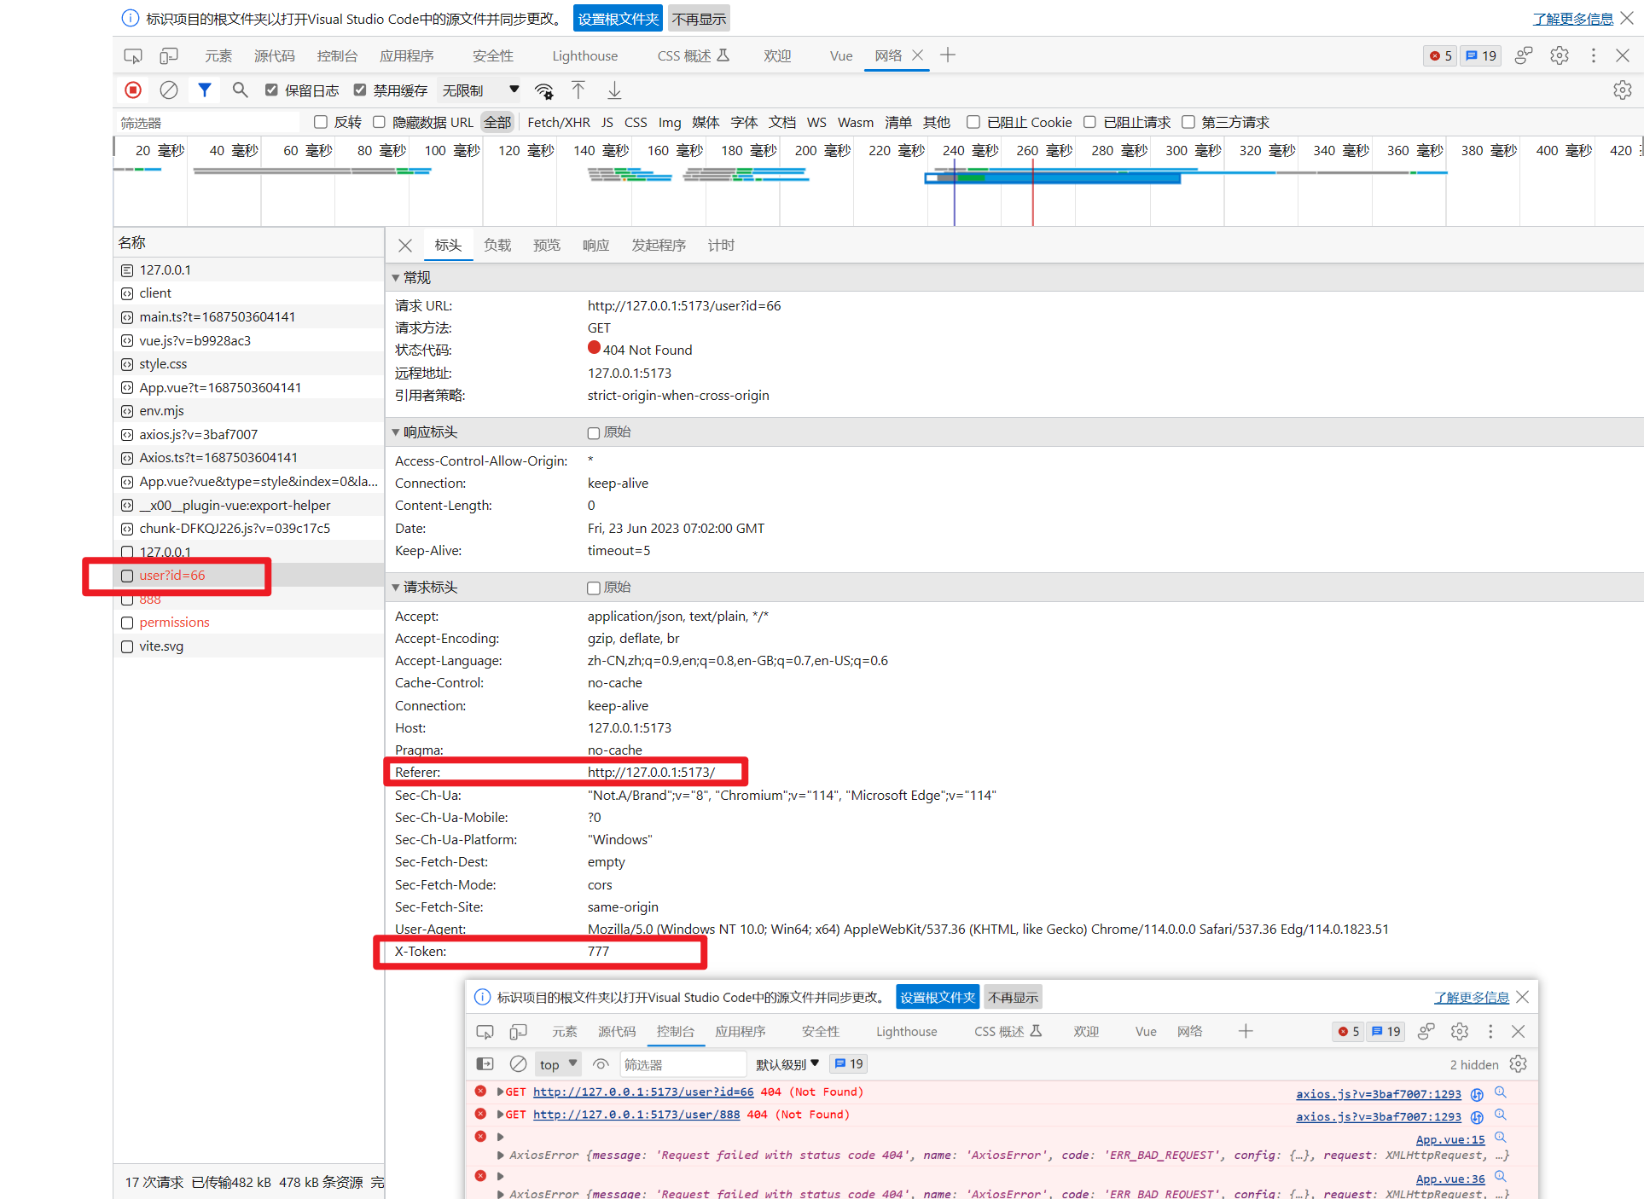1644x1199 pixels.
Task: Open App.vue:15 source link
Action: coord(1450,1139)
